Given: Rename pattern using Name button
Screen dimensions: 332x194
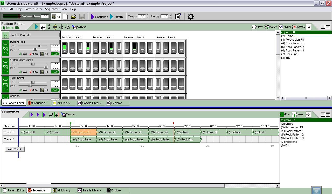Looking at the screenshot, I should coord(285,27).
